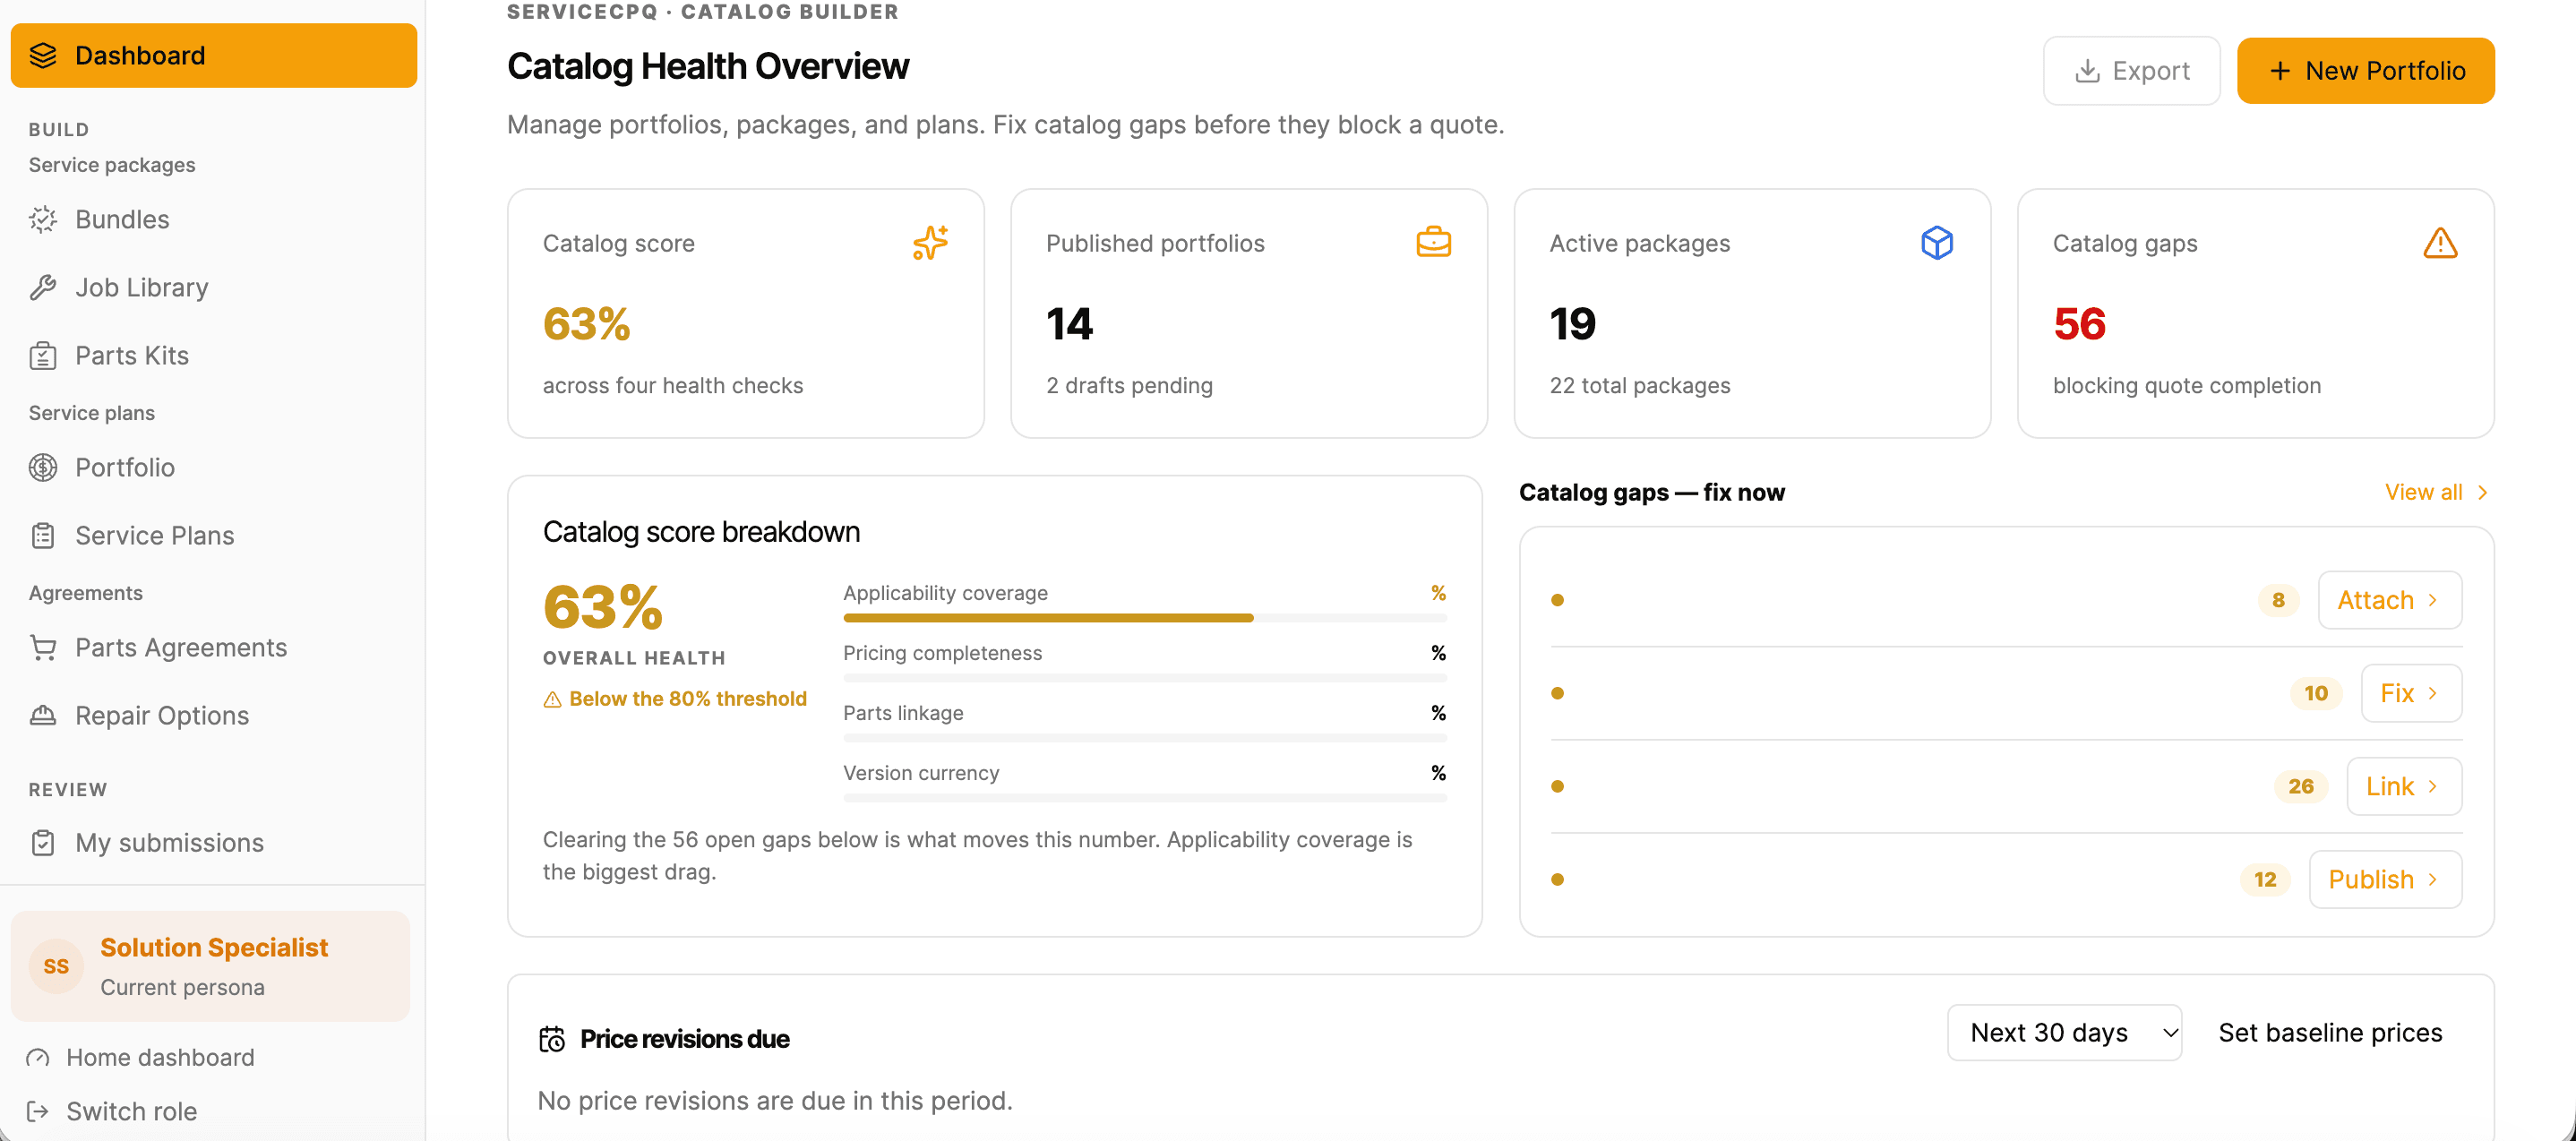Click the Below the 80% threshold warning
Image resolution: width=2576 pixels, height=1141 pixels.
675,699
